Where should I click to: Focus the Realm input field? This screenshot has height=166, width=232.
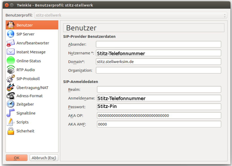click(159, 90)
